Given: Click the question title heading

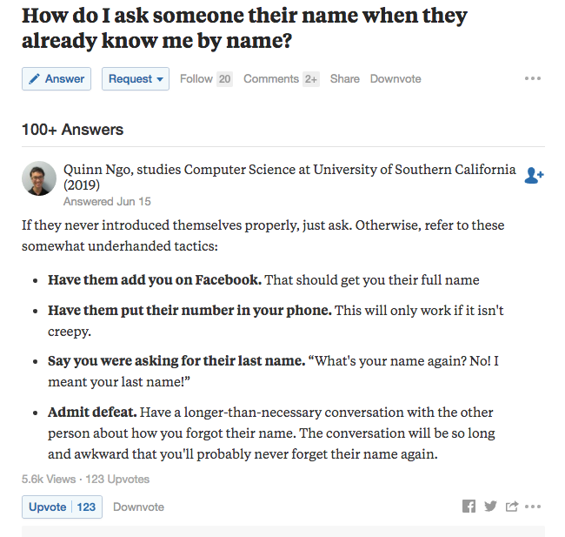Looking at the screenshot, I should 244,28.
